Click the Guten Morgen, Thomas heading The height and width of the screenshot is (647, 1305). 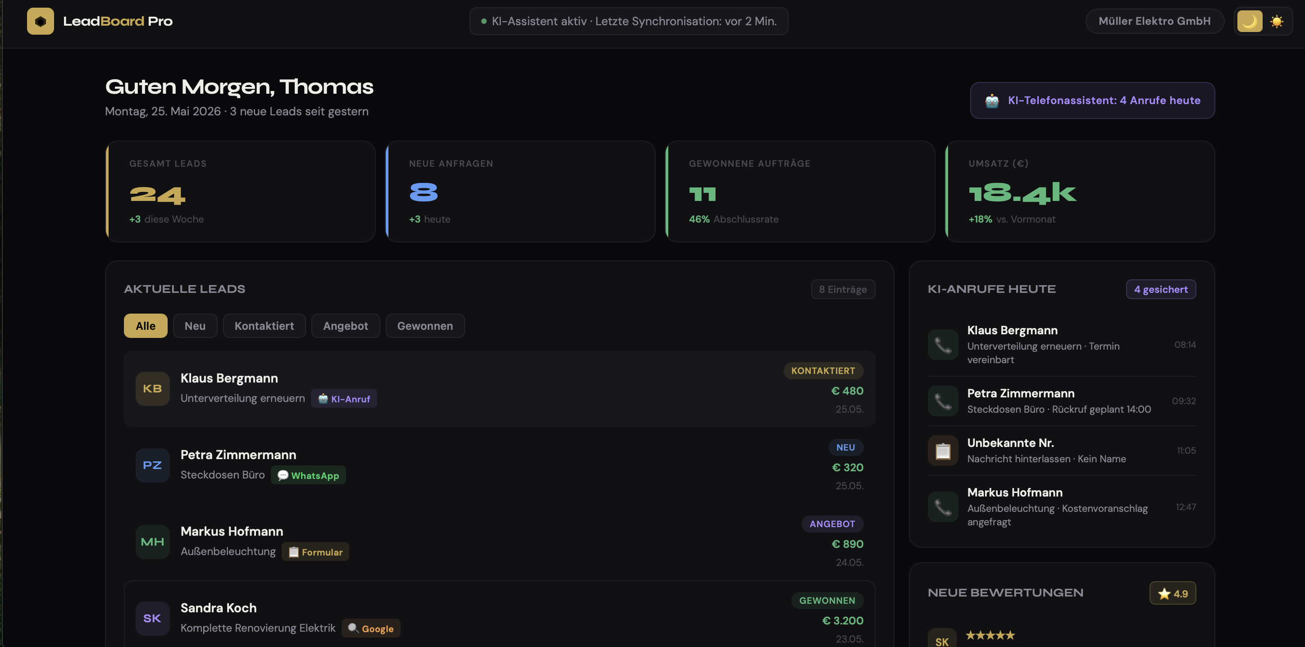click(x=239, y=87)
